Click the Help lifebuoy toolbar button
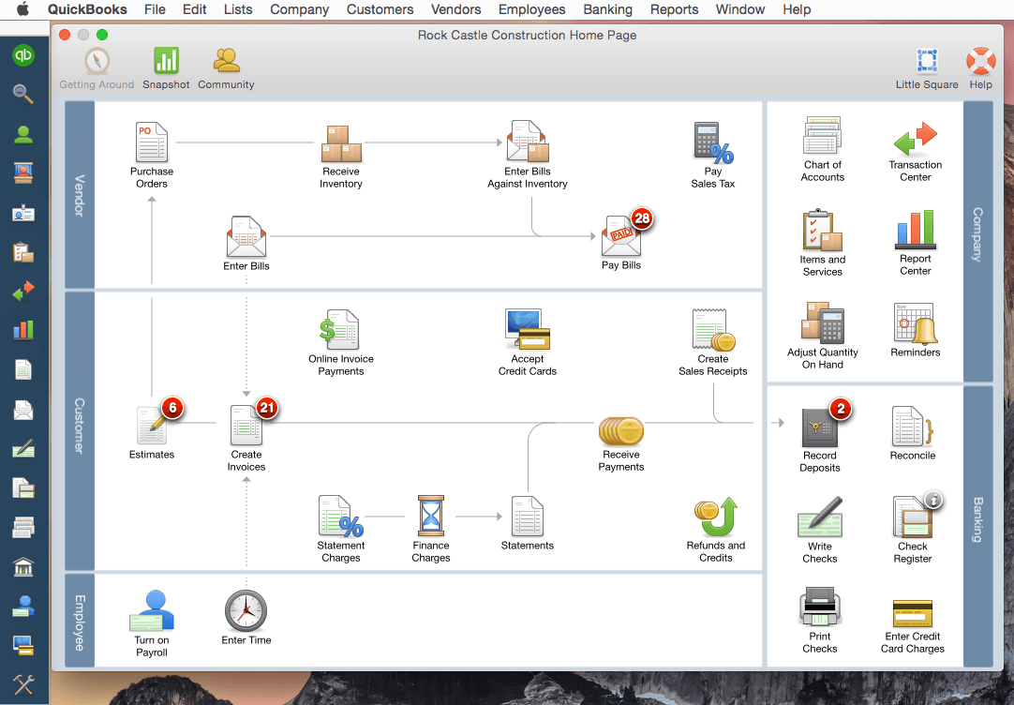 pos(980,67)
